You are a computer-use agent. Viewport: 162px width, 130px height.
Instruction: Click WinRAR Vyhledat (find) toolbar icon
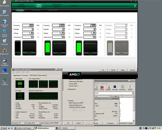108,88
